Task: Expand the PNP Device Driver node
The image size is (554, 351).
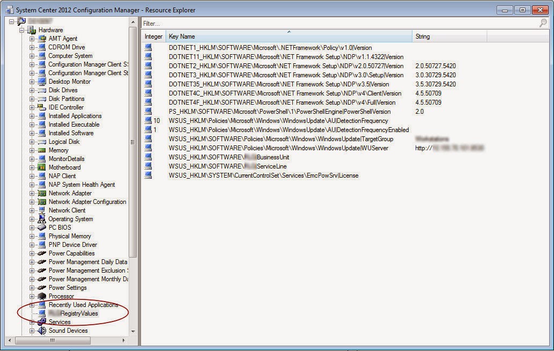Action: coord(32,245)
